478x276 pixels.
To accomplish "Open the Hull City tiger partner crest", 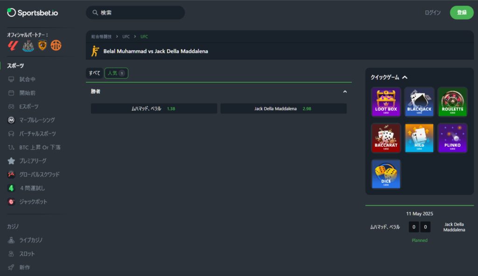I will (x=42, y=45).
